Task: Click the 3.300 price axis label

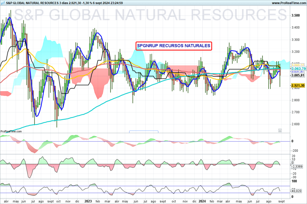Action: point(296,40)
